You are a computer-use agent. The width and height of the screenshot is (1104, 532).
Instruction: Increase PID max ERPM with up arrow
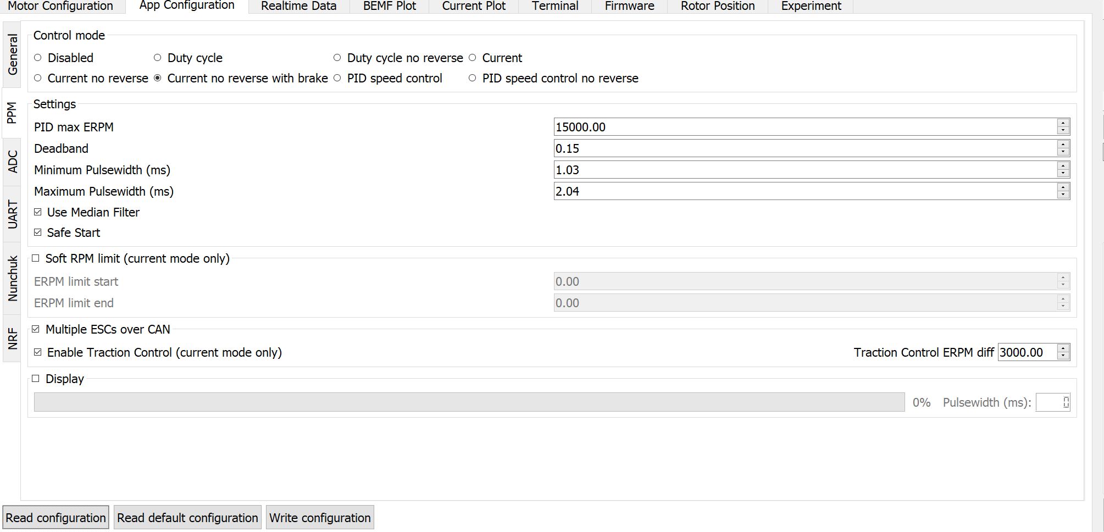(x=1063, y=123)
